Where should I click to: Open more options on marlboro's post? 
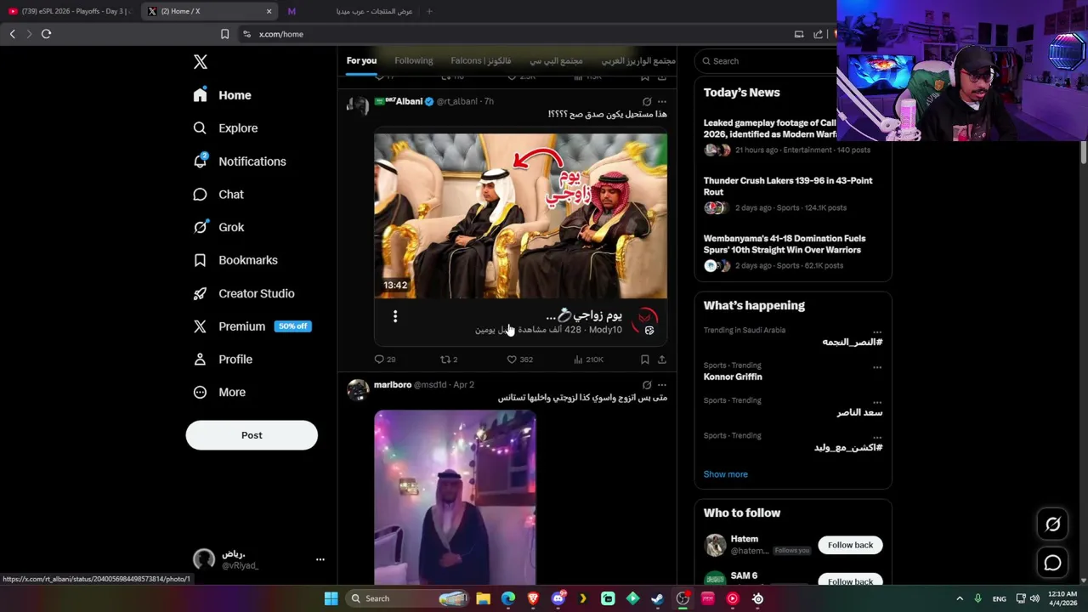pos(662,385)
